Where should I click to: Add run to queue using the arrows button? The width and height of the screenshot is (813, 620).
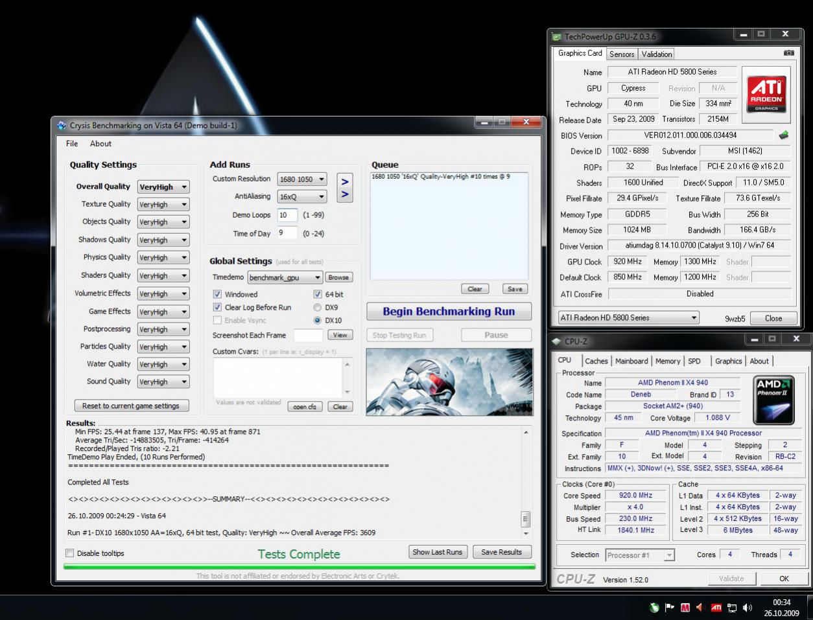(x=345, y=188)
